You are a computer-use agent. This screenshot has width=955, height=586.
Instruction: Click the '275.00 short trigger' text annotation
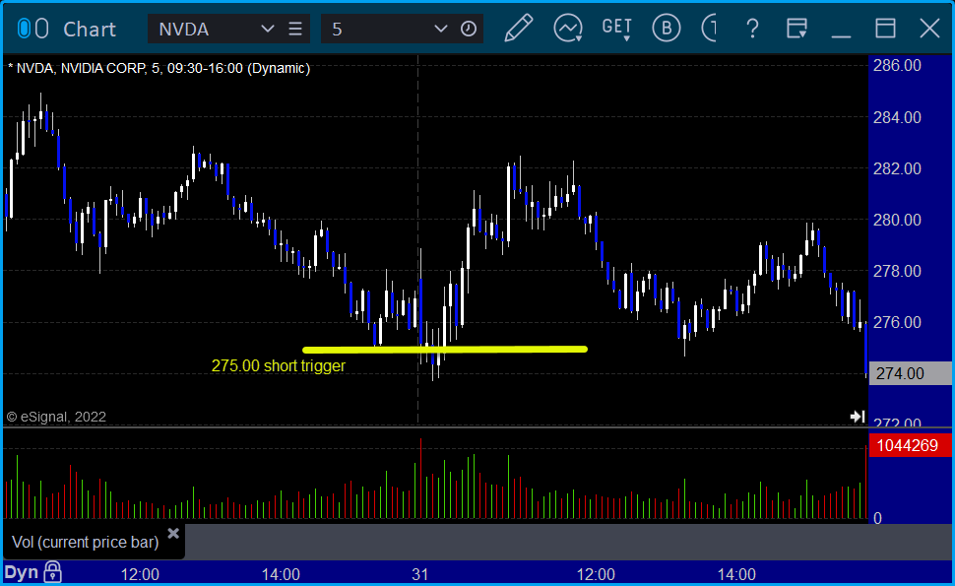coord(279,365)
